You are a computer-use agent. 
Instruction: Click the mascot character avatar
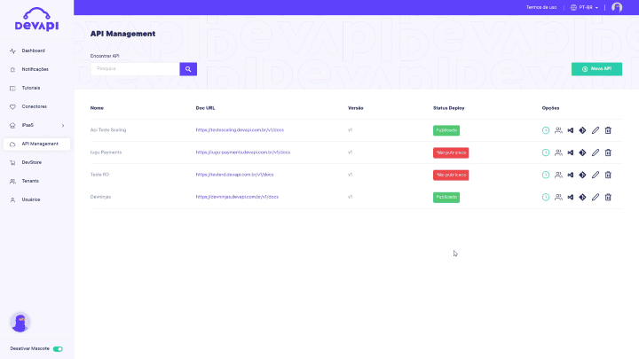point(20,323)
